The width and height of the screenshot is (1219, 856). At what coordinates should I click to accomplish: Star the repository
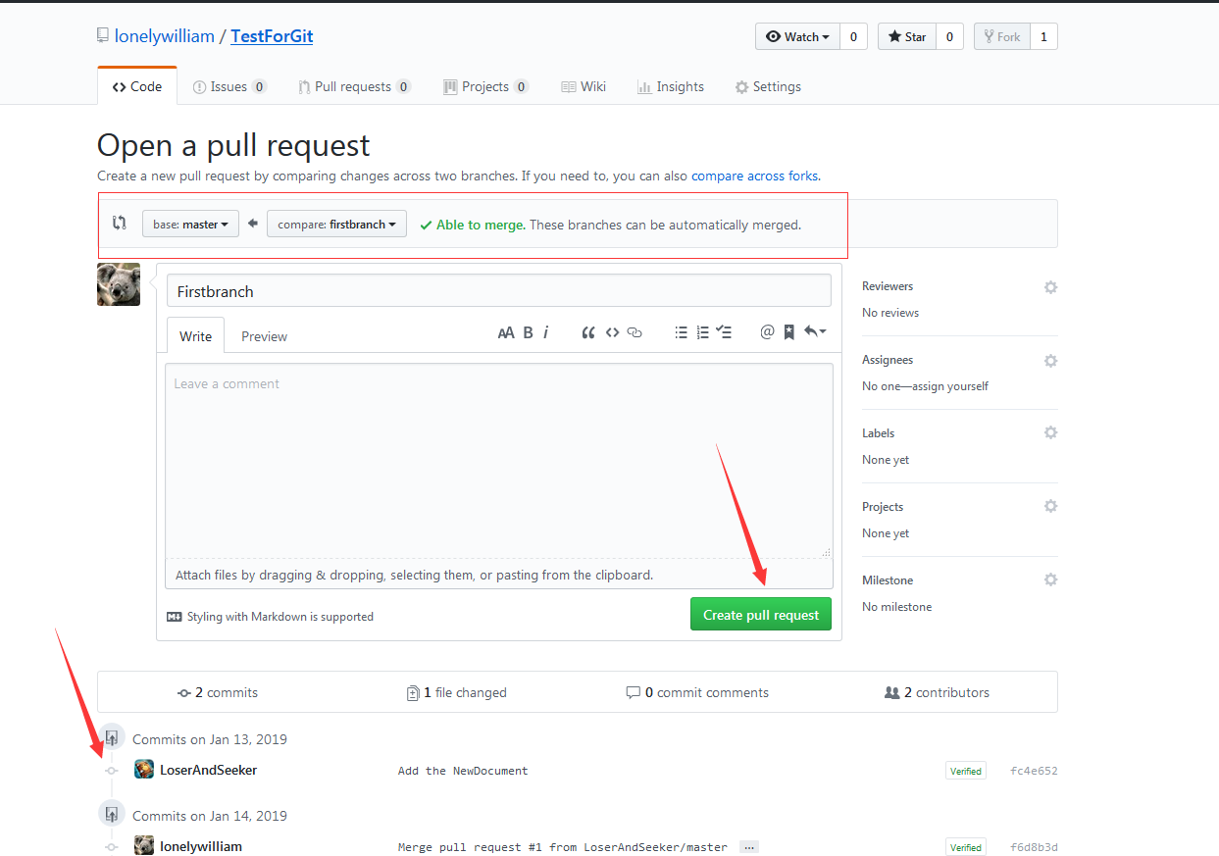tap(906, 37)
